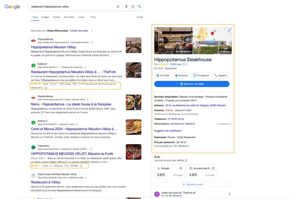Viewport: 291px width, 199px height.
Task: Open burger and fries result thumbnail
Action: [x=134, y=127]
